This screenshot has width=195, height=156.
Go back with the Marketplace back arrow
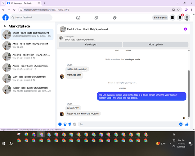[5, 26]
